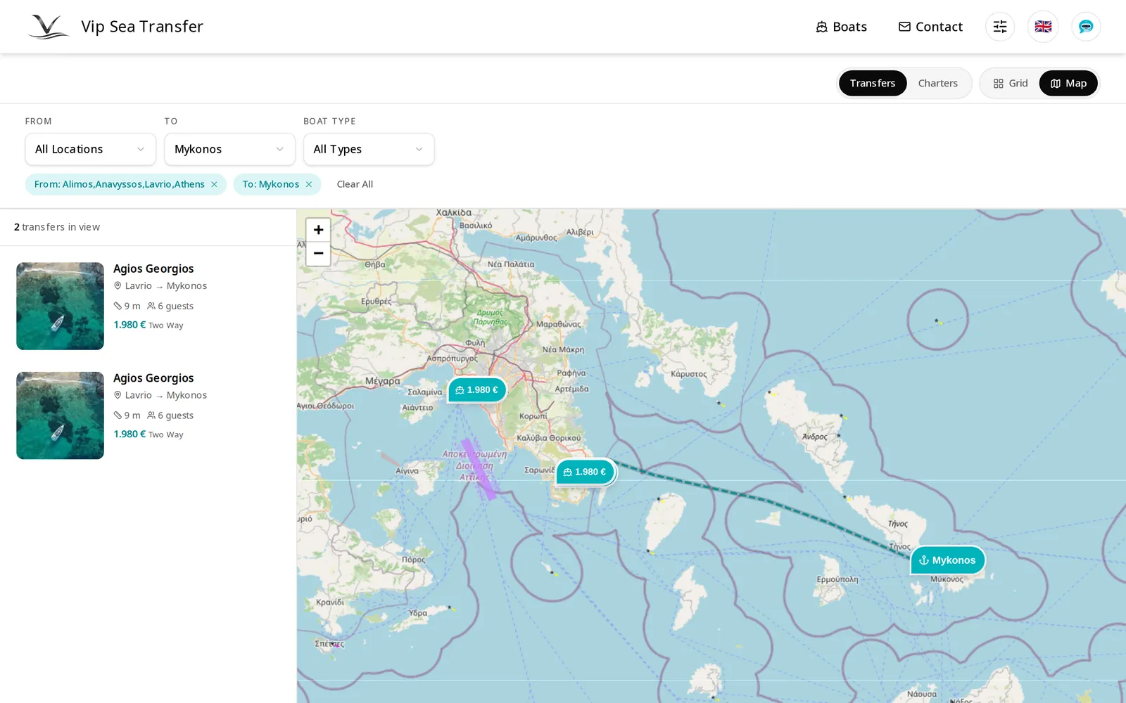Click the second Agios Georgios title
Viewport: 1126px width, 703px height.
153,378
